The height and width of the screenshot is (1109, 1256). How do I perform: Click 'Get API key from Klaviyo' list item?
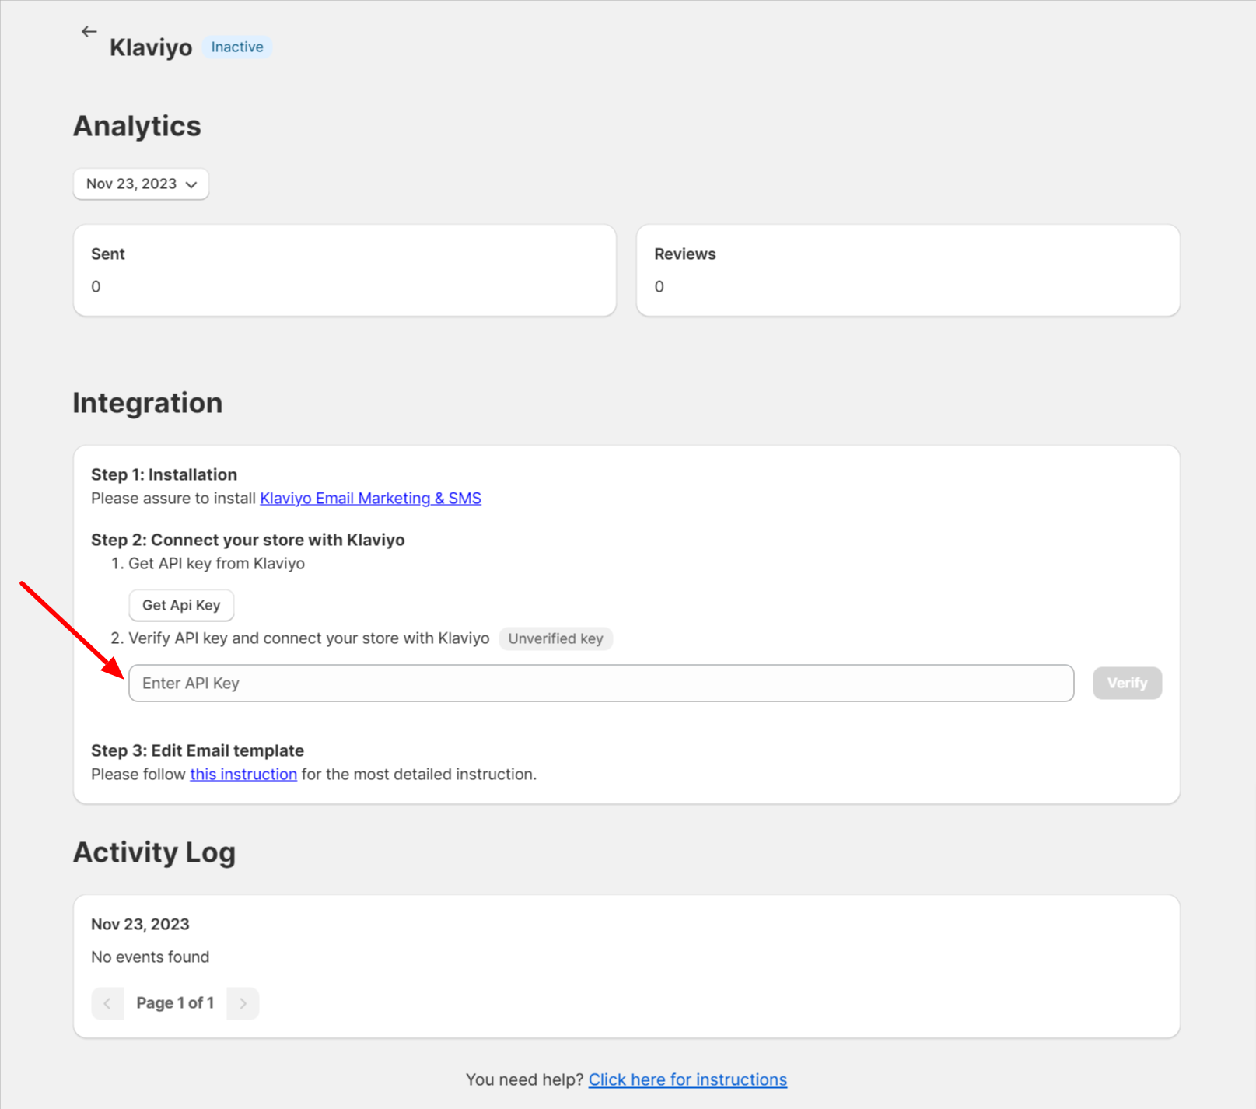coord(216,564)
